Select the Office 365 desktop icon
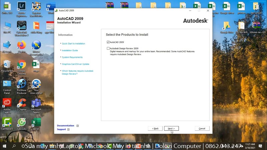This screenshot has width=267, height=150. click(x=7, y=8)
